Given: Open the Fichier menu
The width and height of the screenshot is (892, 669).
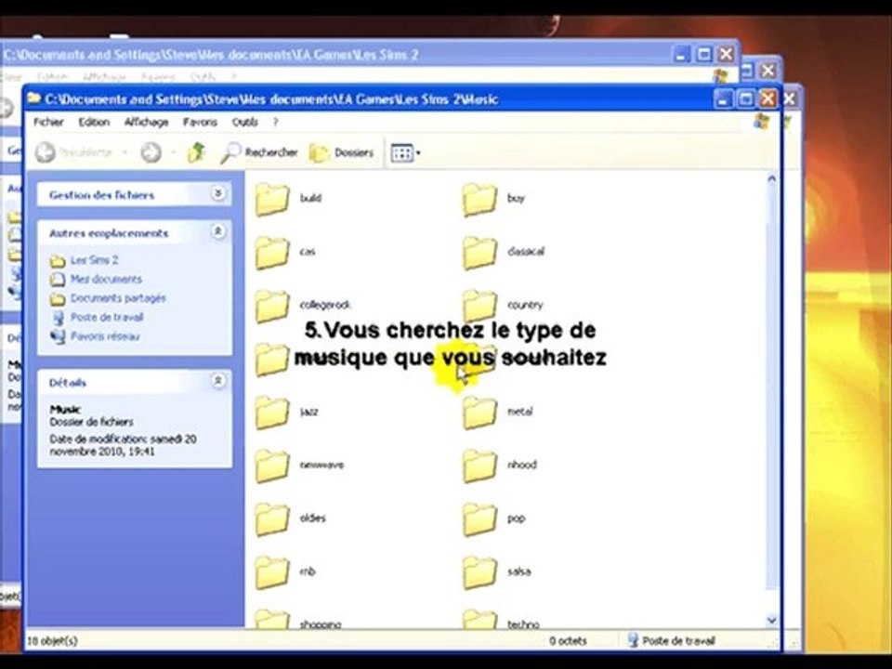Looking at the screenshot, I should pyautogui.click(x=48, y=122).
